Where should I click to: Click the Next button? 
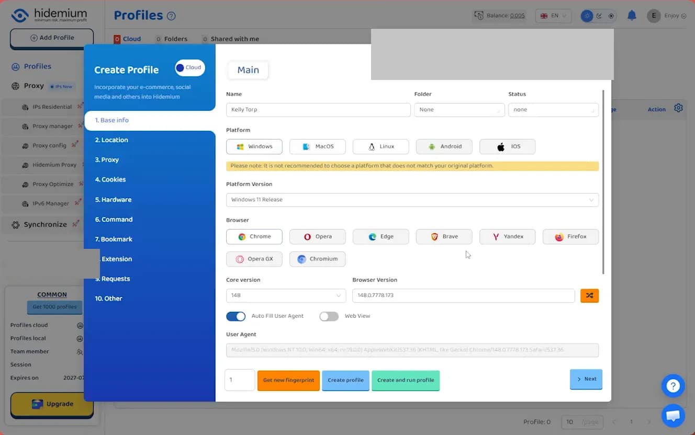coord(586,379)
